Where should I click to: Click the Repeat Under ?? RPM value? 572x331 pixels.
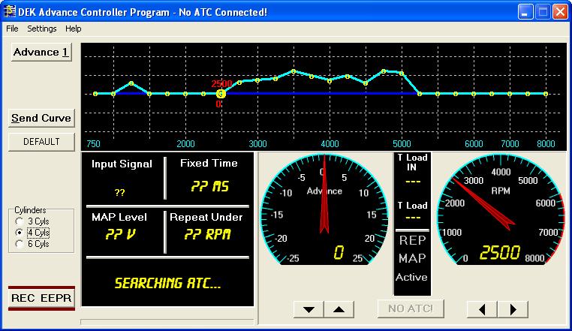tap(208, 234)
